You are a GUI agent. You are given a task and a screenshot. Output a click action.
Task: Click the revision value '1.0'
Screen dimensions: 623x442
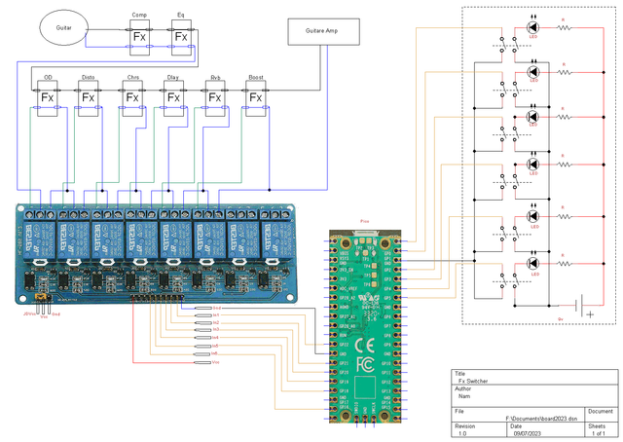point(462,433)
